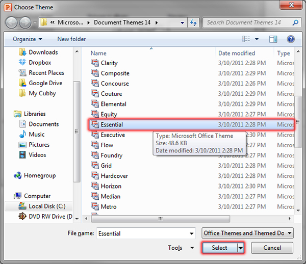This screenshot has width=306, height=264.
Task: Open the Help question mark icon
Action: [x=291, y=39]
